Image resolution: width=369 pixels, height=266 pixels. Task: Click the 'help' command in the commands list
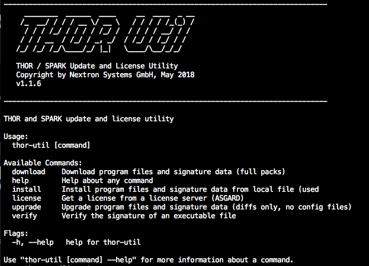coord(20,180)
